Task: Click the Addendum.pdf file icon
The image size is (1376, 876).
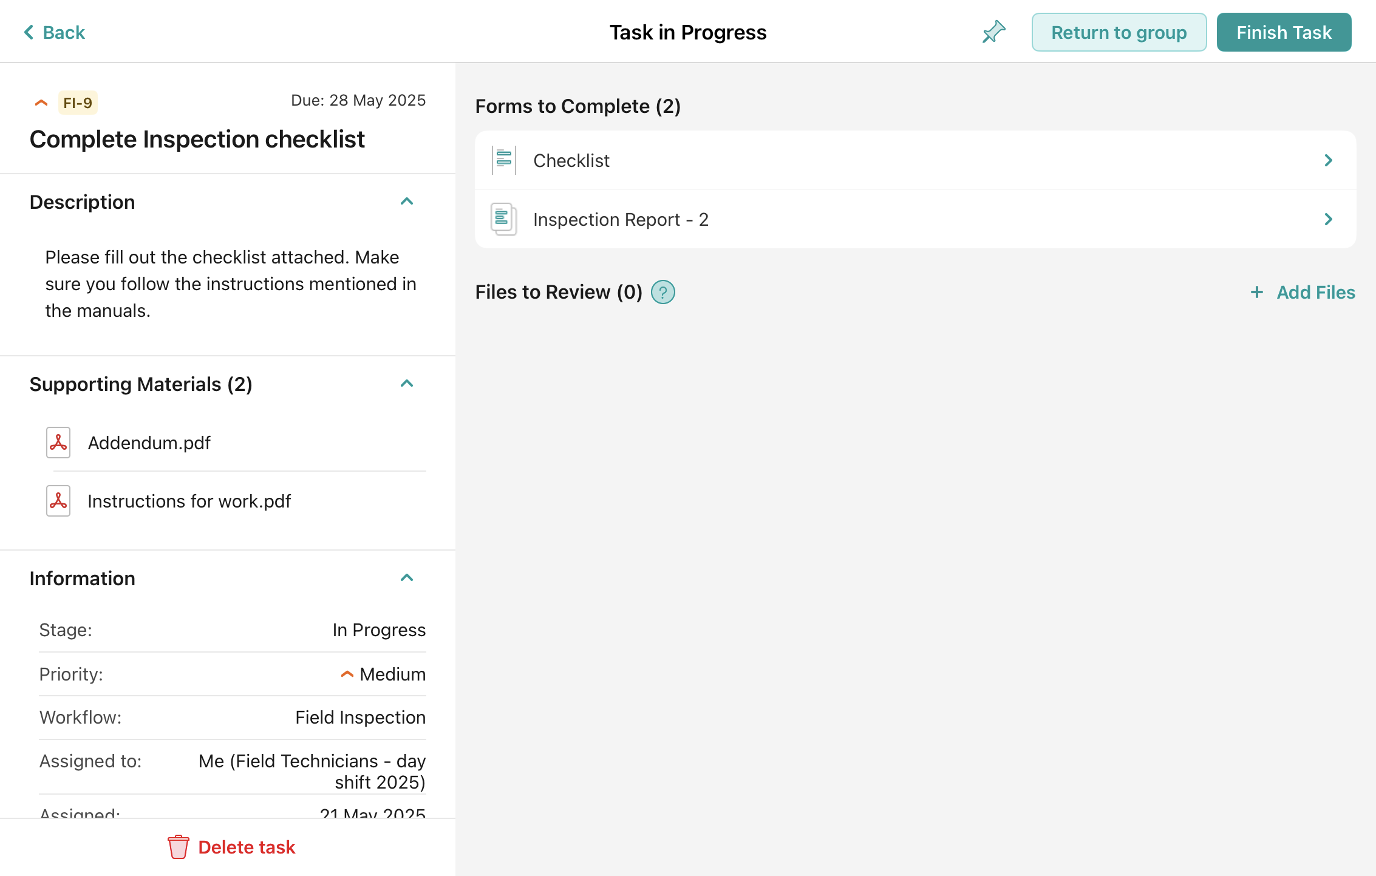Action: click(58, 443)
